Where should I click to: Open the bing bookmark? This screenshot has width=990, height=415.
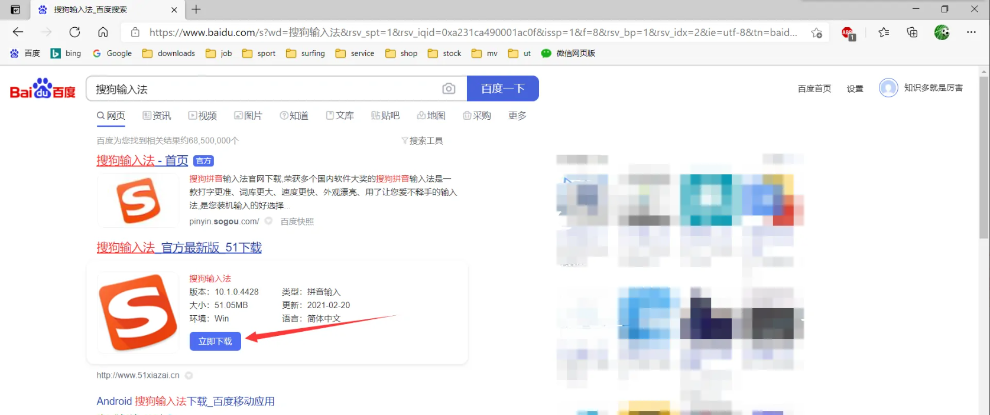tap(66, 53)
